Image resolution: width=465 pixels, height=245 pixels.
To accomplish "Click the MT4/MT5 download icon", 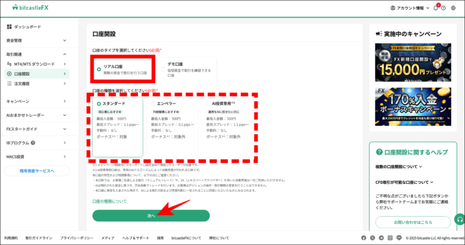I will pos(9,64).
